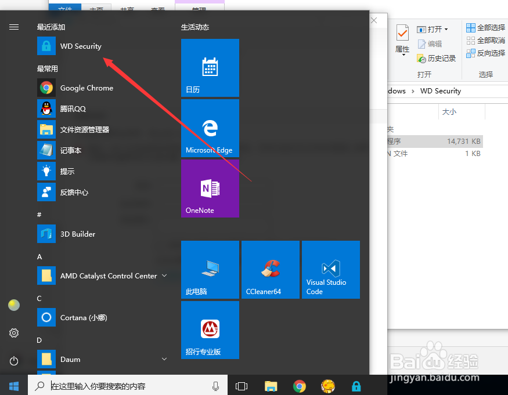This screenshot has height=395, width=508.
Task: Open 提示 tips app in Start menu
Action: point(102,171)
